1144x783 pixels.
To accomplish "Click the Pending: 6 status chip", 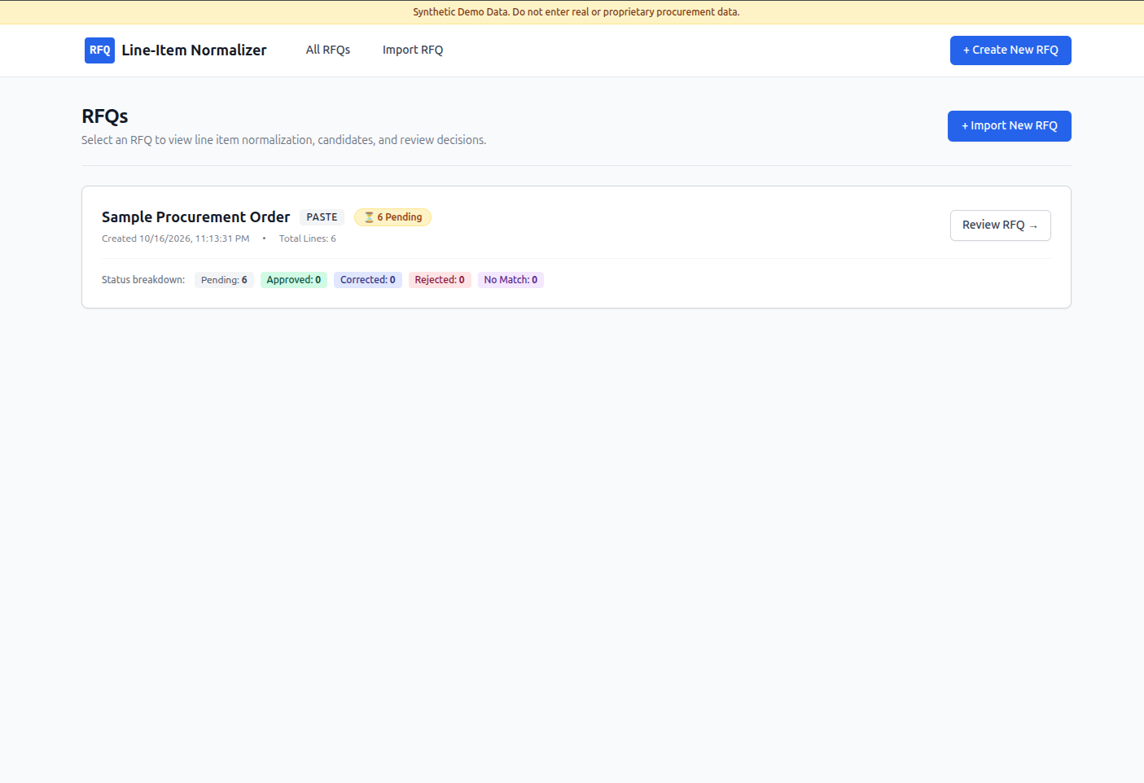I will pos(224,280).
